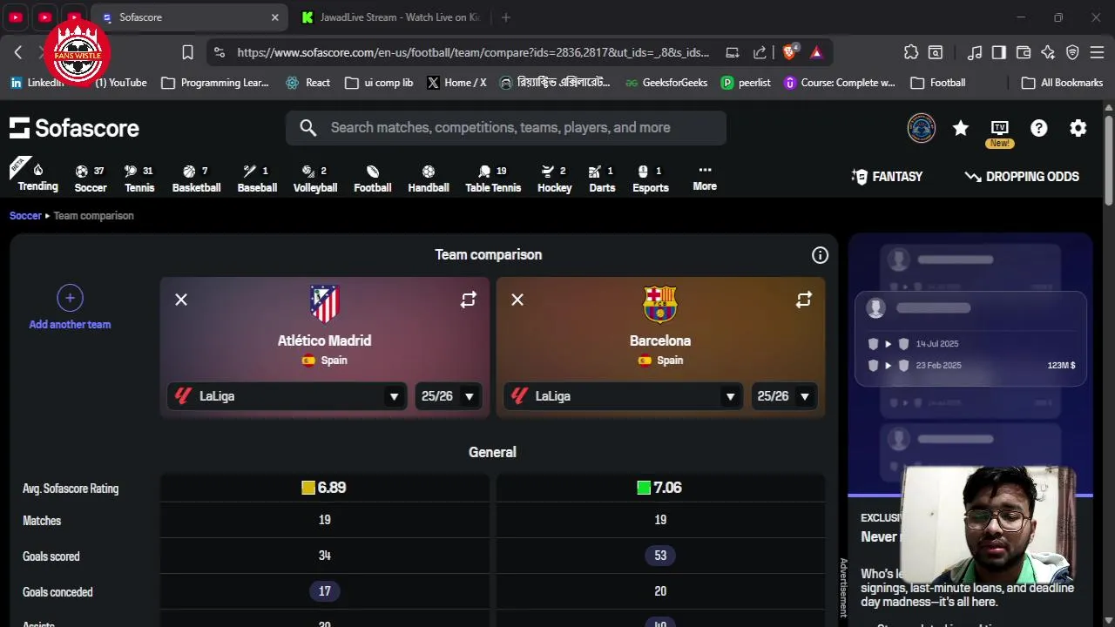Swap Barcelona team with replace icon
The height and width of the screenshot is (627, 1115).
pos(804,300)
